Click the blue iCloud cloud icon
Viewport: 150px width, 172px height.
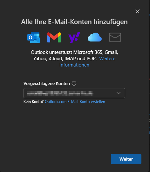pyautogui.click(x=95, y=37)
